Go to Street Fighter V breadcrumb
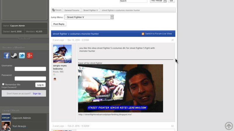This screenshot has width=234, height=131. [x=90, y=10]
